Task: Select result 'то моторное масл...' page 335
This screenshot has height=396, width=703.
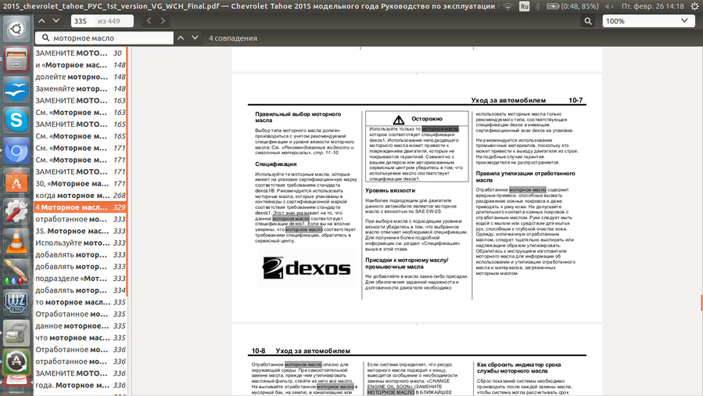Action: click(x=81, y=302)
